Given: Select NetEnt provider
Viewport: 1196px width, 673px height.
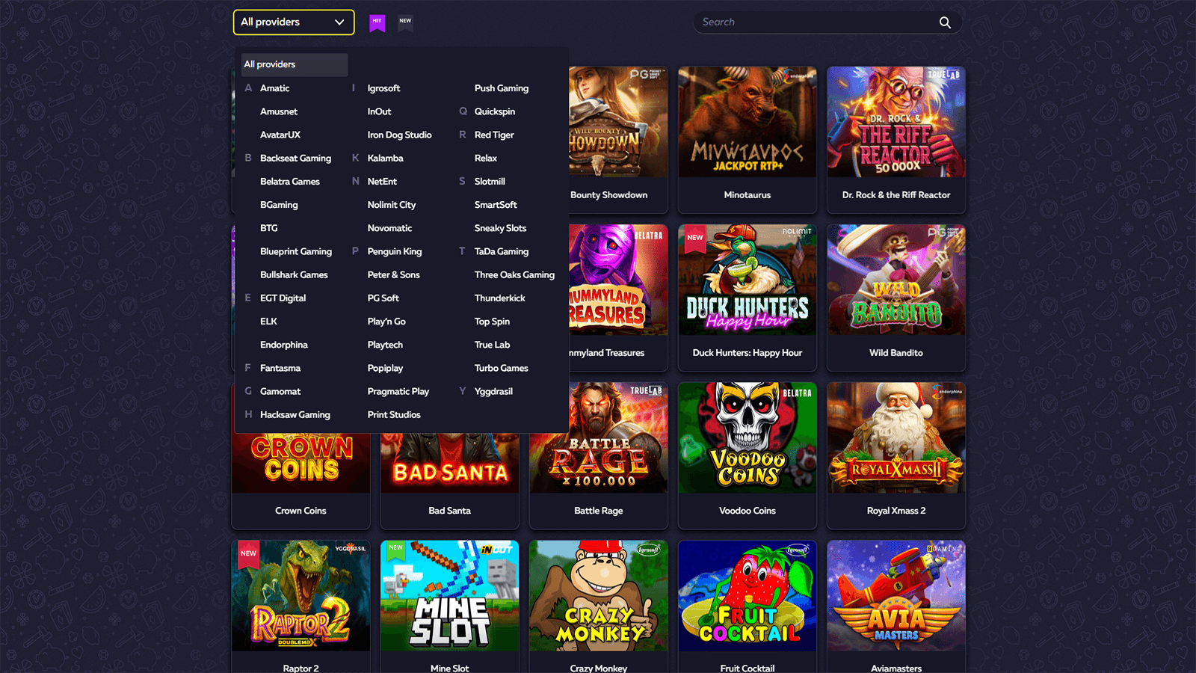Looking at the screenshot, I should coord(382,181).
